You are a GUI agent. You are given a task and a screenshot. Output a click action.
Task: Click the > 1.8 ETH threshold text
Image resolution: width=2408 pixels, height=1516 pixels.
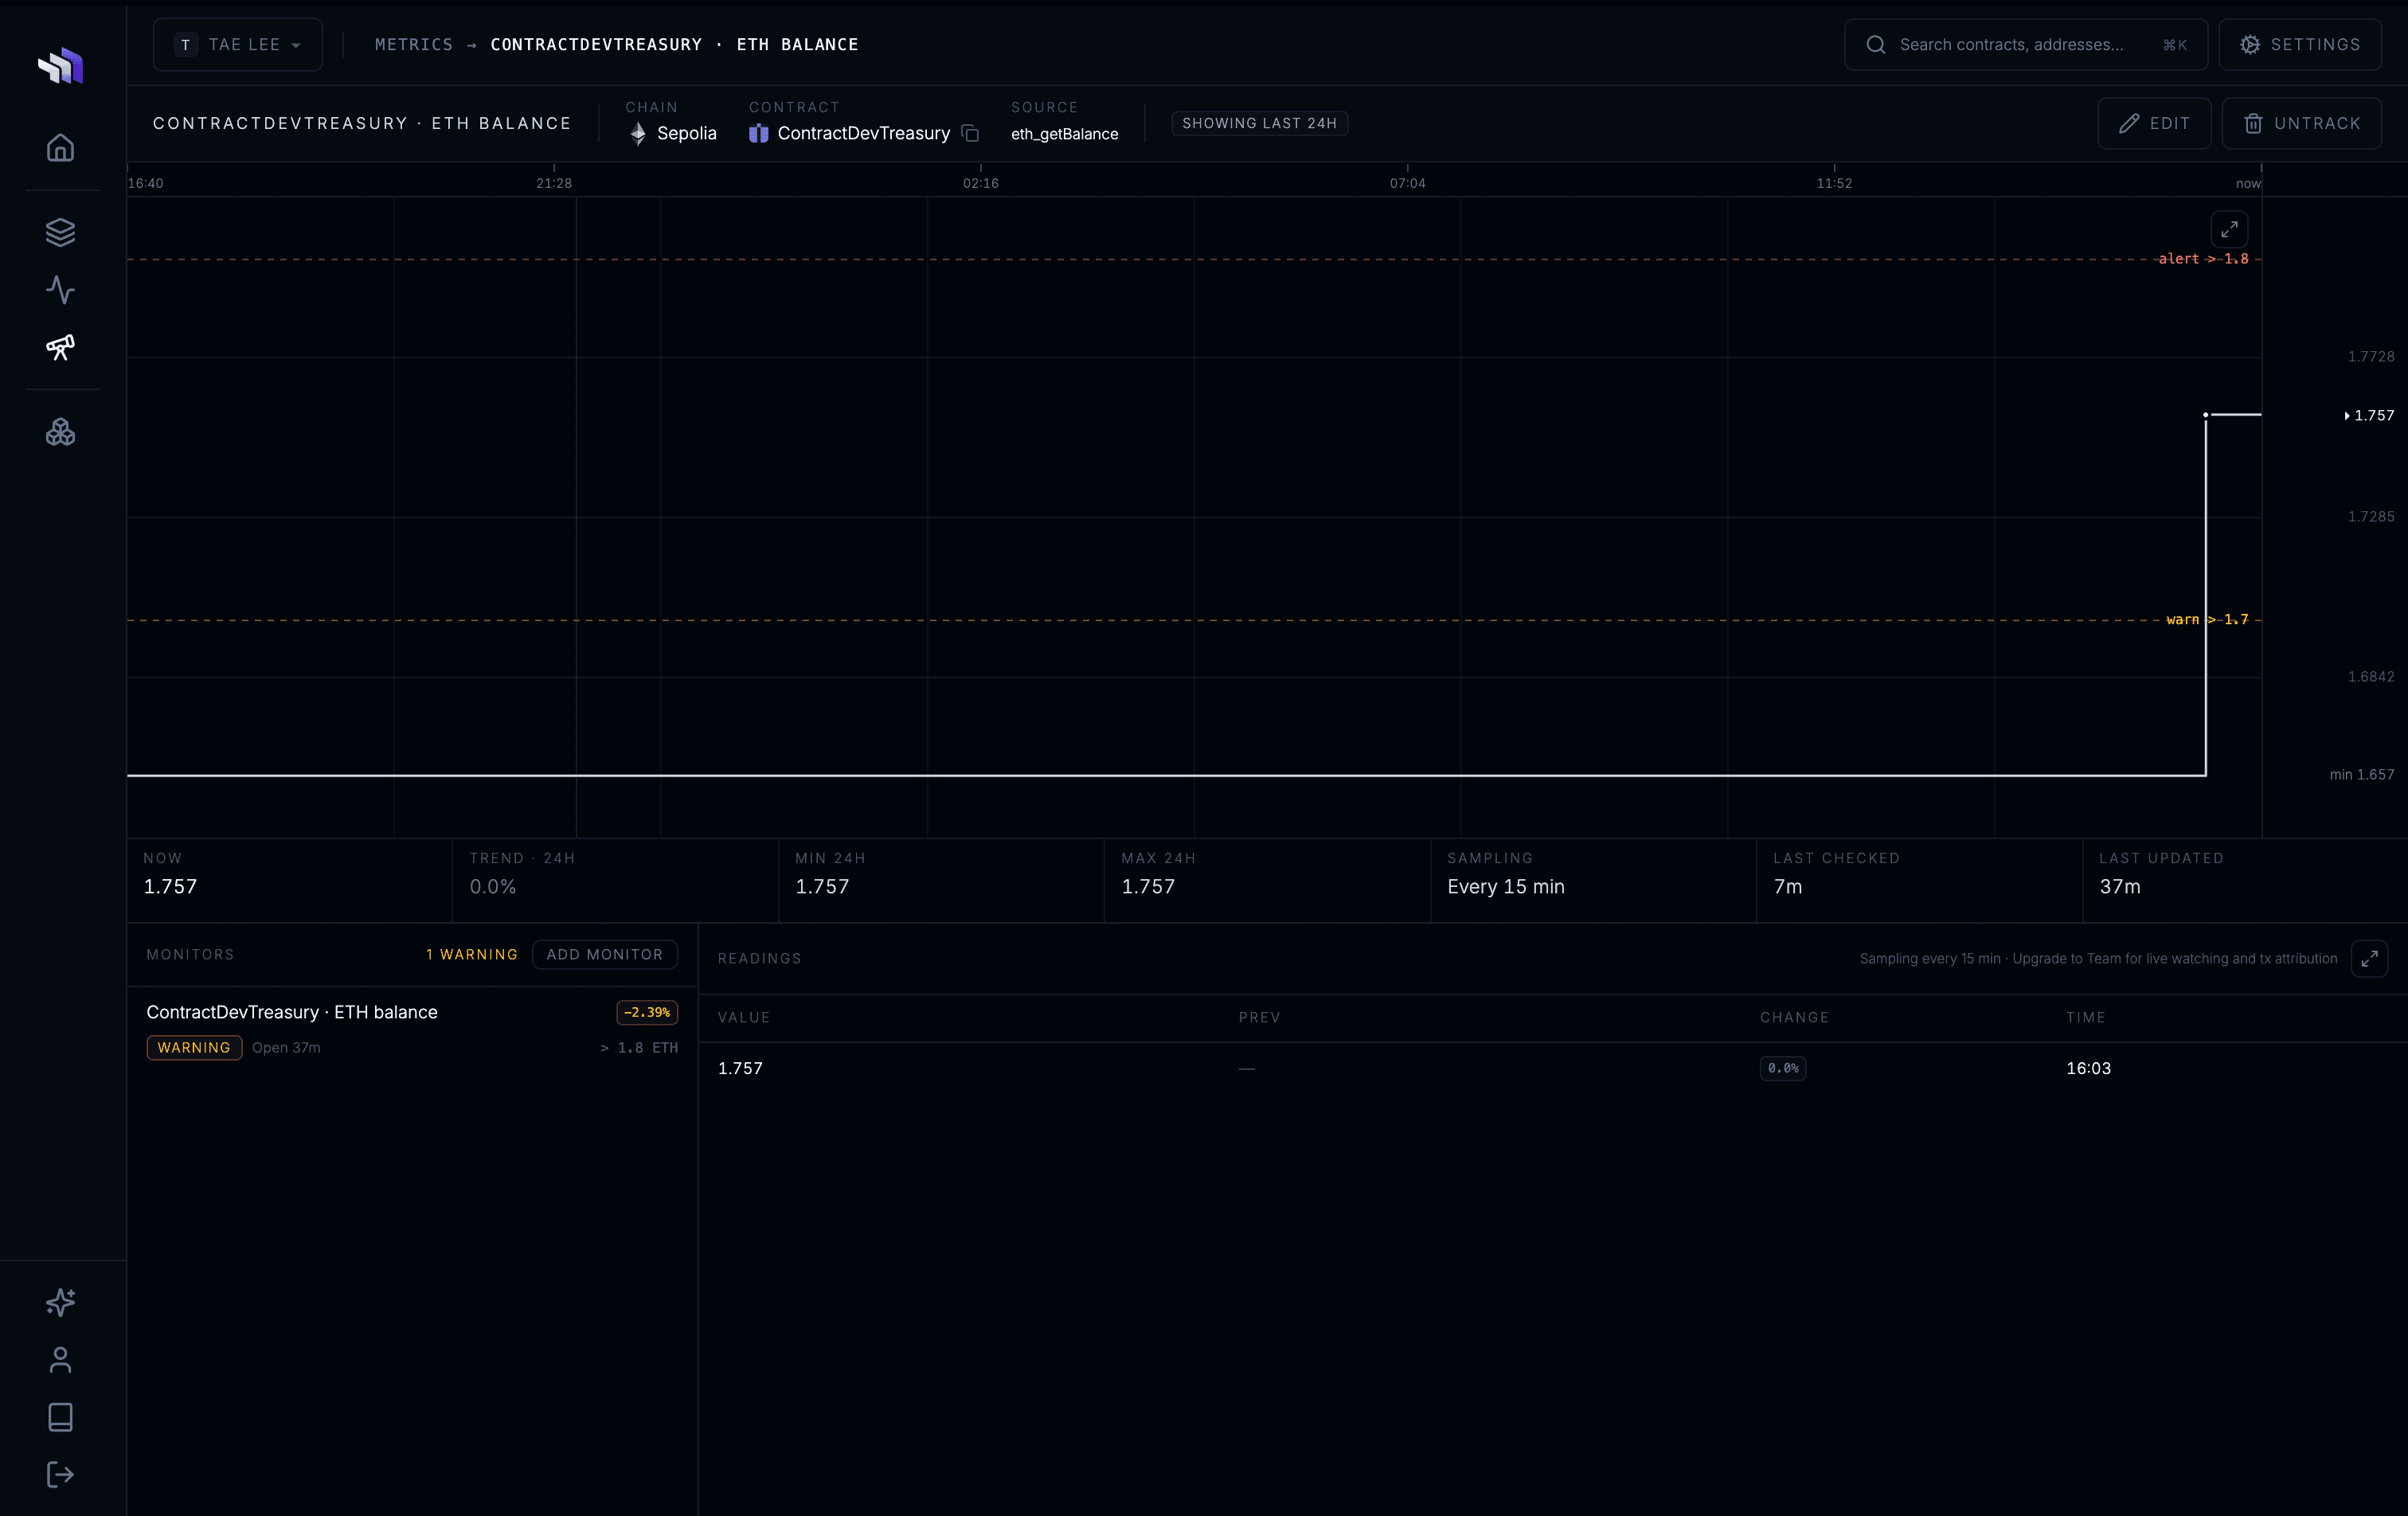pos(639,1048)
